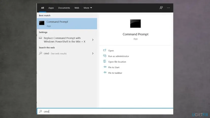This screenshot has width=210, height=118.
Task: Open the feedback icon in search header
Action: tap(161, 8)
